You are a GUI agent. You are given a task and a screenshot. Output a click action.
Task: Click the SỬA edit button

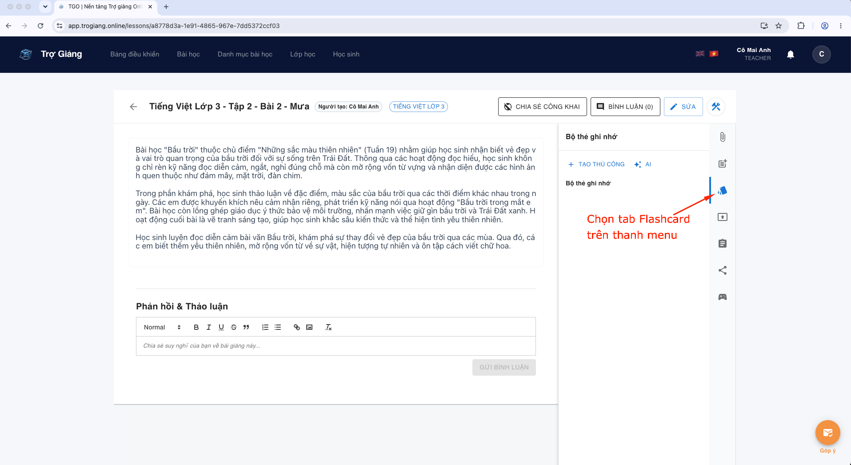683,107
